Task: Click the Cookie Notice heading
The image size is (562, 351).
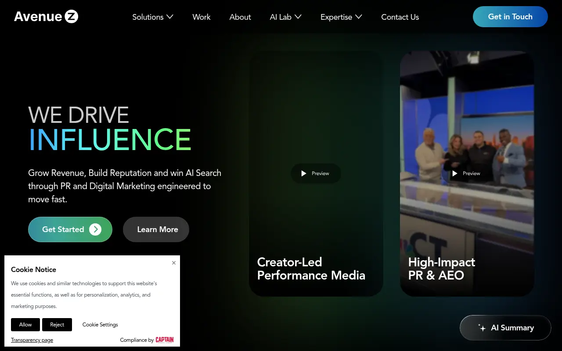Action: point(33,269)
